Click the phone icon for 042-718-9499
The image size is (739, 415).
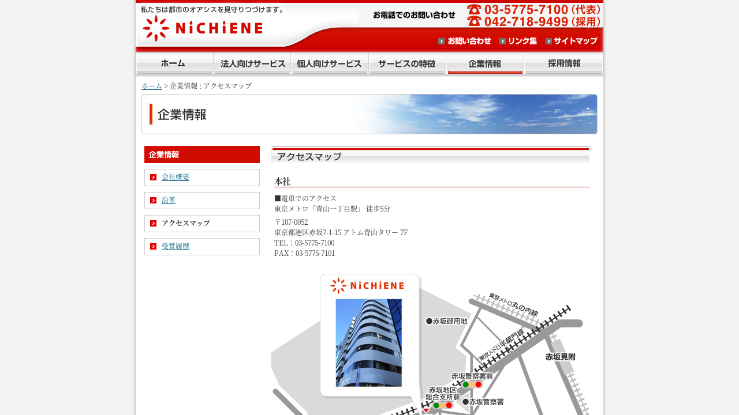(x=474, y=21)
